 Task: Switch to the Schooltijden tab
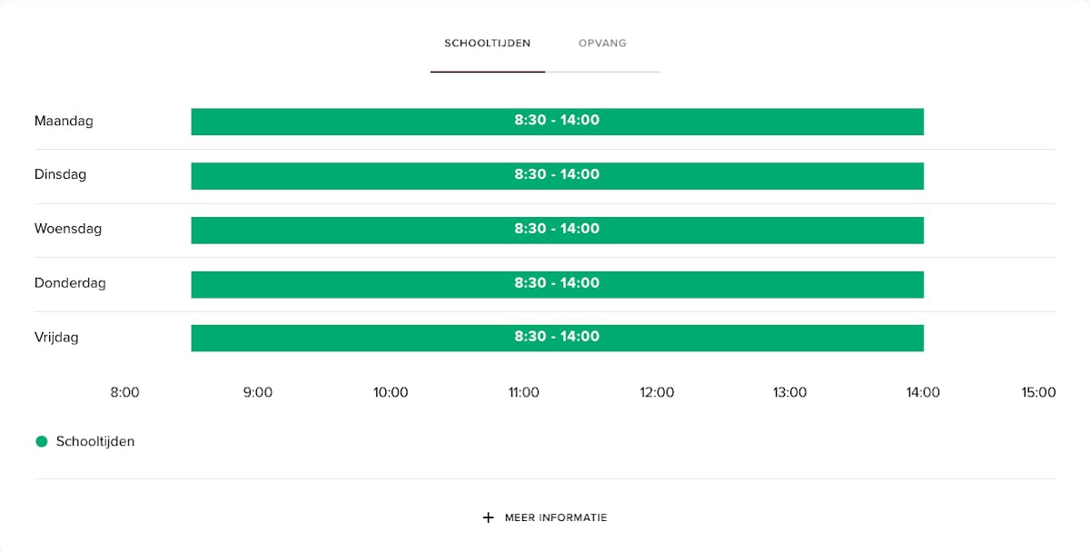pos(487,44)
